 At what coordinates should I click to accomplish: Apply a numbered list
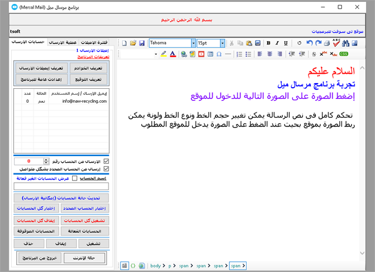240,54
